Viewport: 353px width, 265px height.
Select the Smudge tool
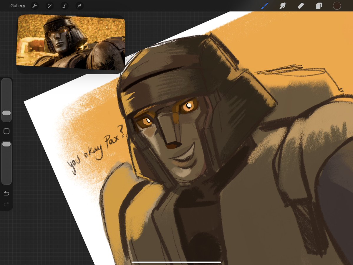(283, 6)
